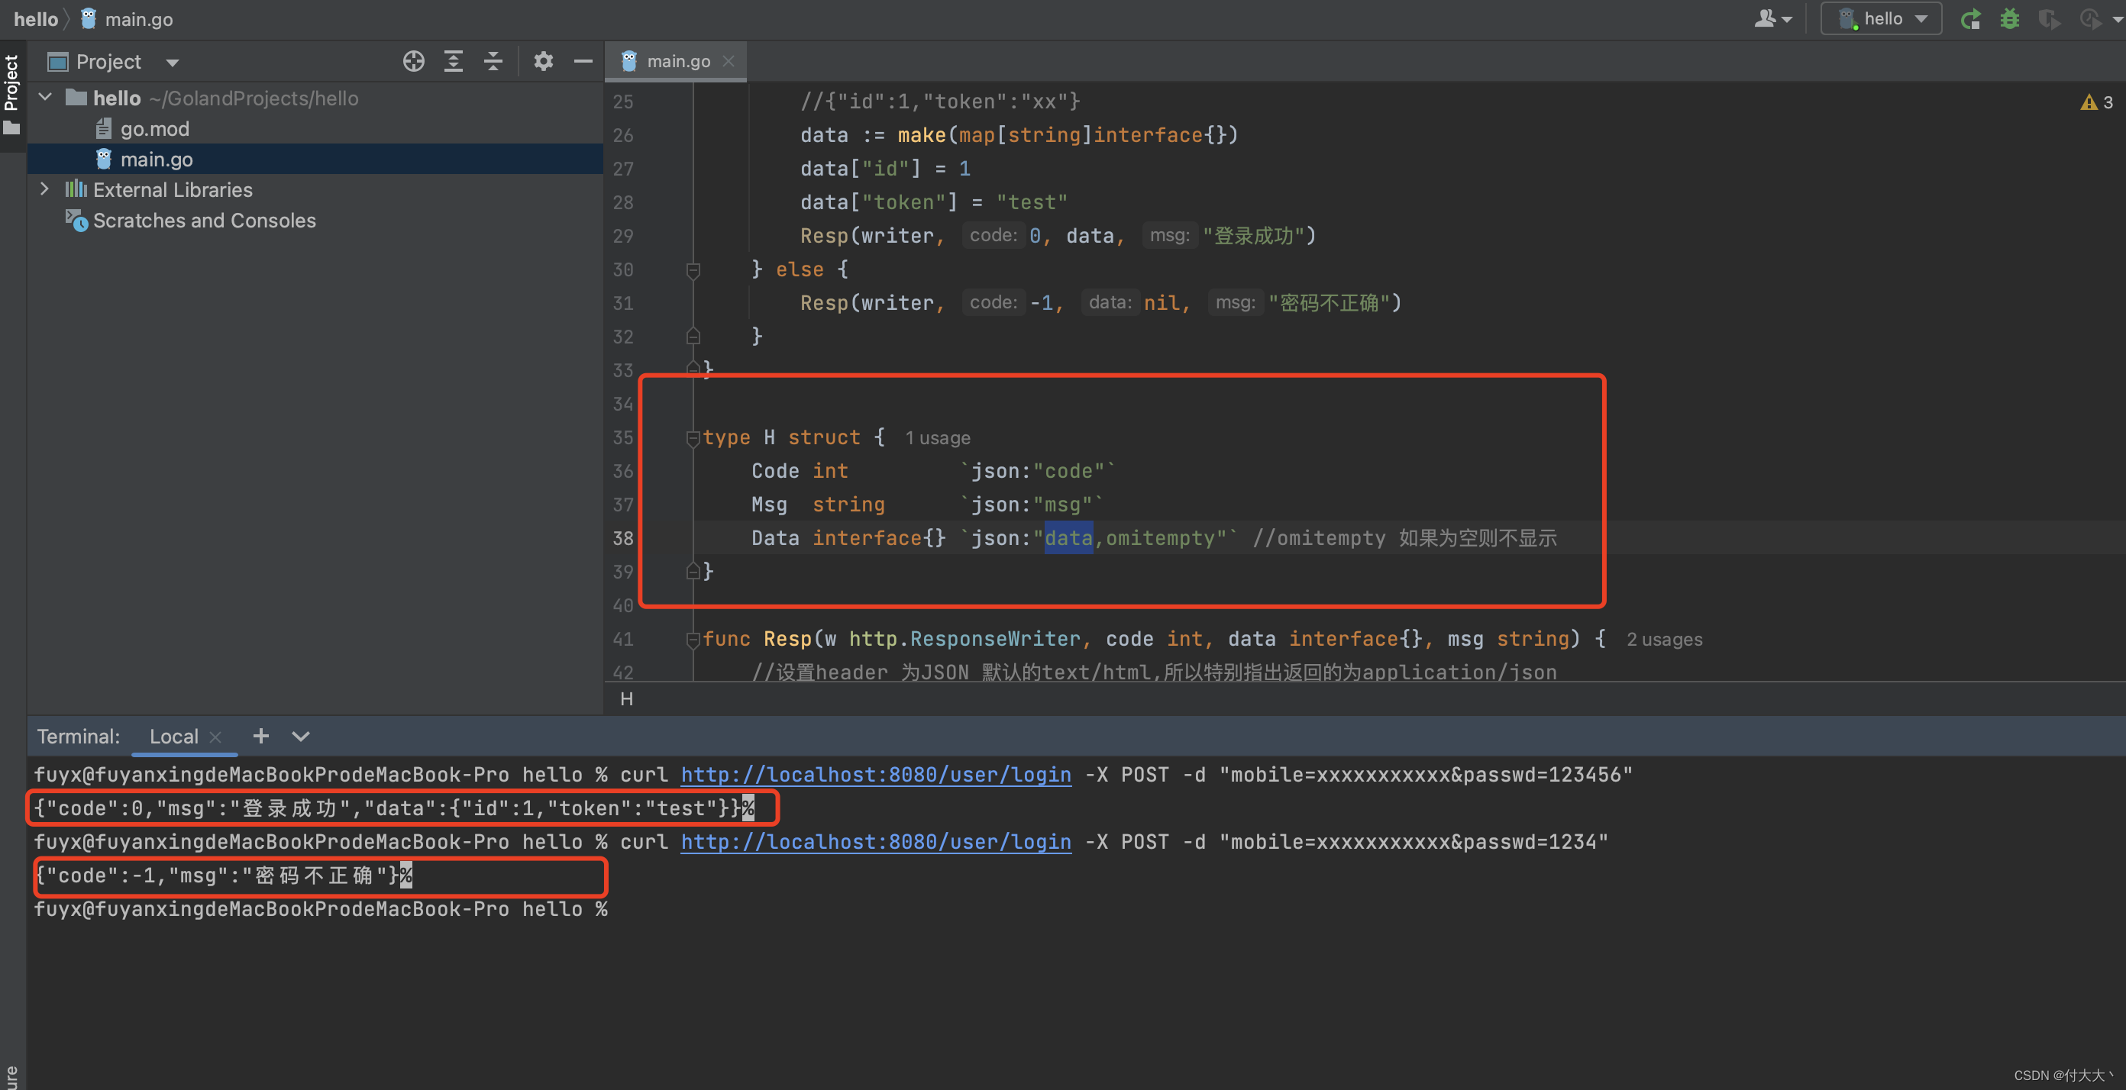Select go.mod in the project tree
This screenshot has height=1090, width=2126.
155,130
